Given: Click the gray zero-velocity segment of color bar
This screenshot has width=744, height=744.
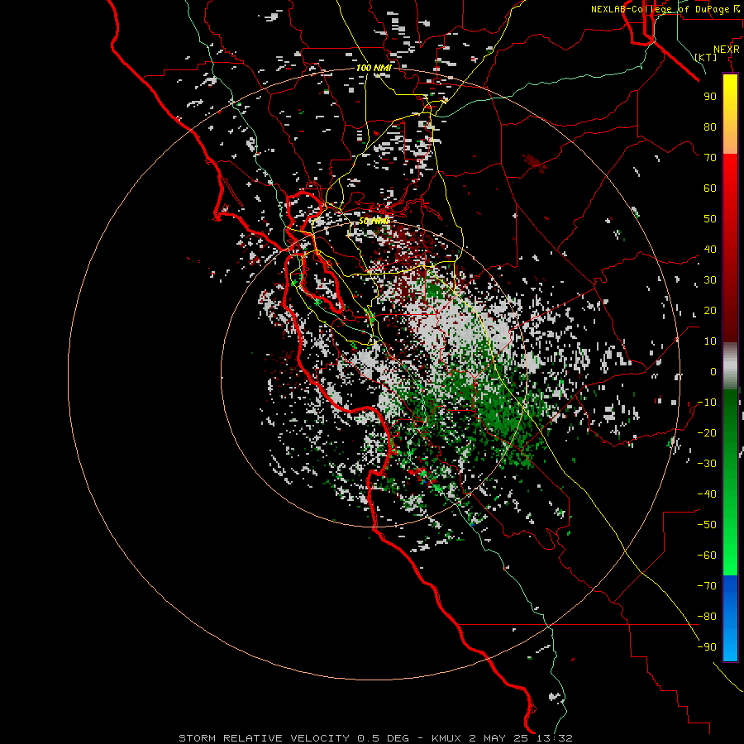Looking at the screenshot, I should click(730, 366).
